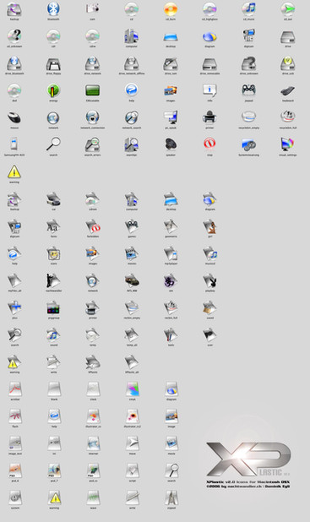Click the cd_unknown question mark disc
This screenshot has height=522, width=310.
coord(14,36)
